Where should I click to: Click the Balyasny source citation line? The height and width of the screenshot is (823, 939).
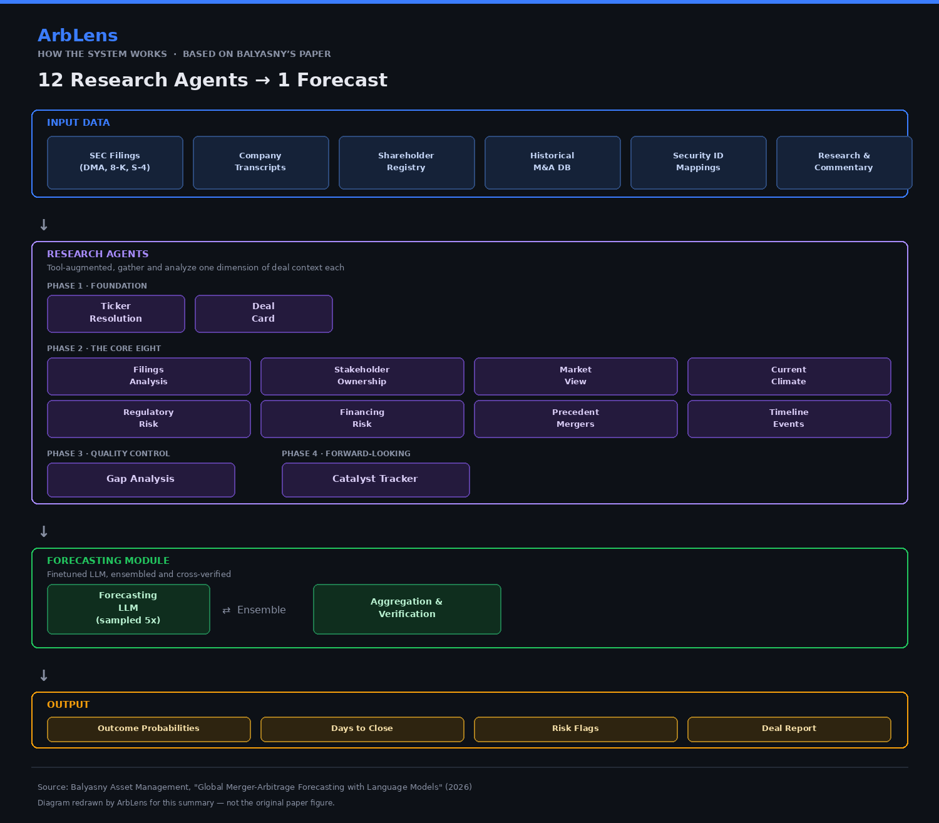[x=255, y=787]
